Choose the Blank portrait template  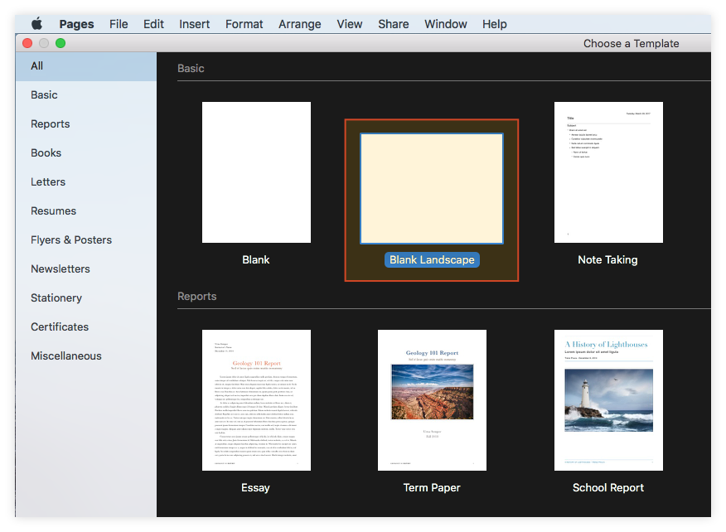255,172
